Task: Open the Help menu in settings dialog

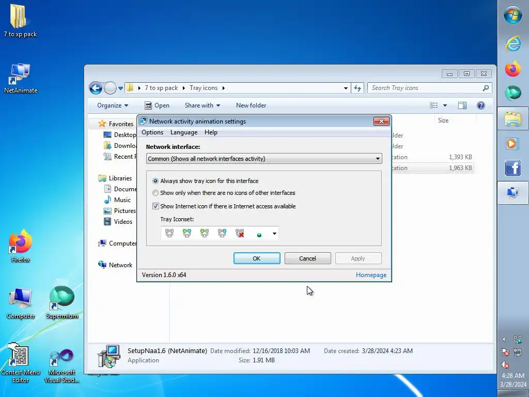Action: (211, 132)
